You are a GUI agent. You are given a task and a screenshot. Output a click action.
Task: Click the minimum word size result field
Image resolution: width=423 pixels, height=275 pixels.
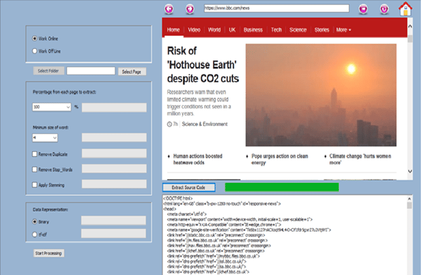pos(114,137)
